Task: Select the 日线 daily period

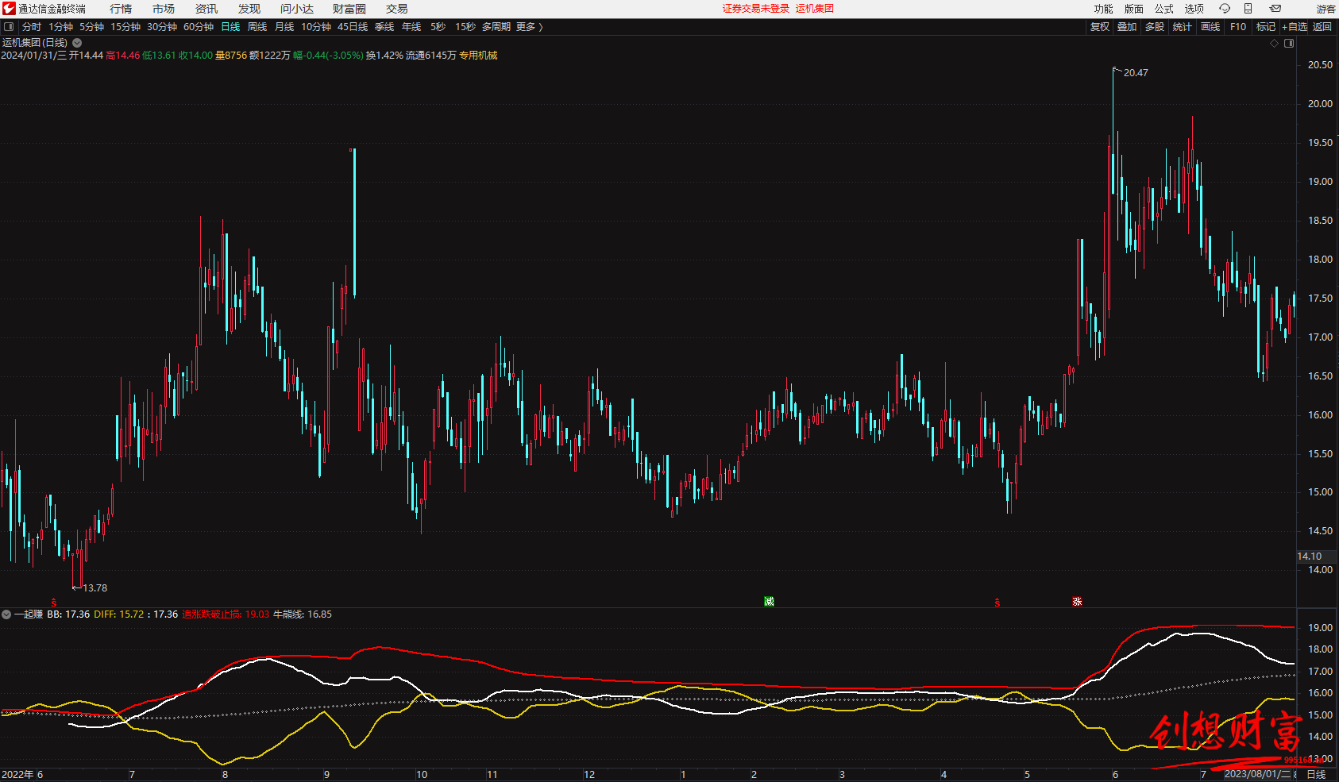Action: 230,27
